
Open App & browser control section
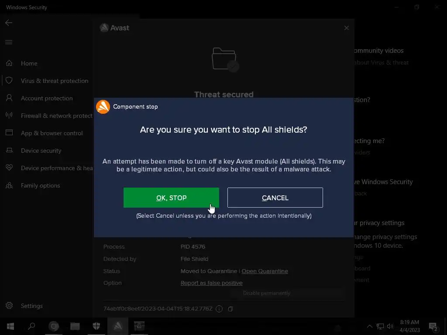[52, 133]
